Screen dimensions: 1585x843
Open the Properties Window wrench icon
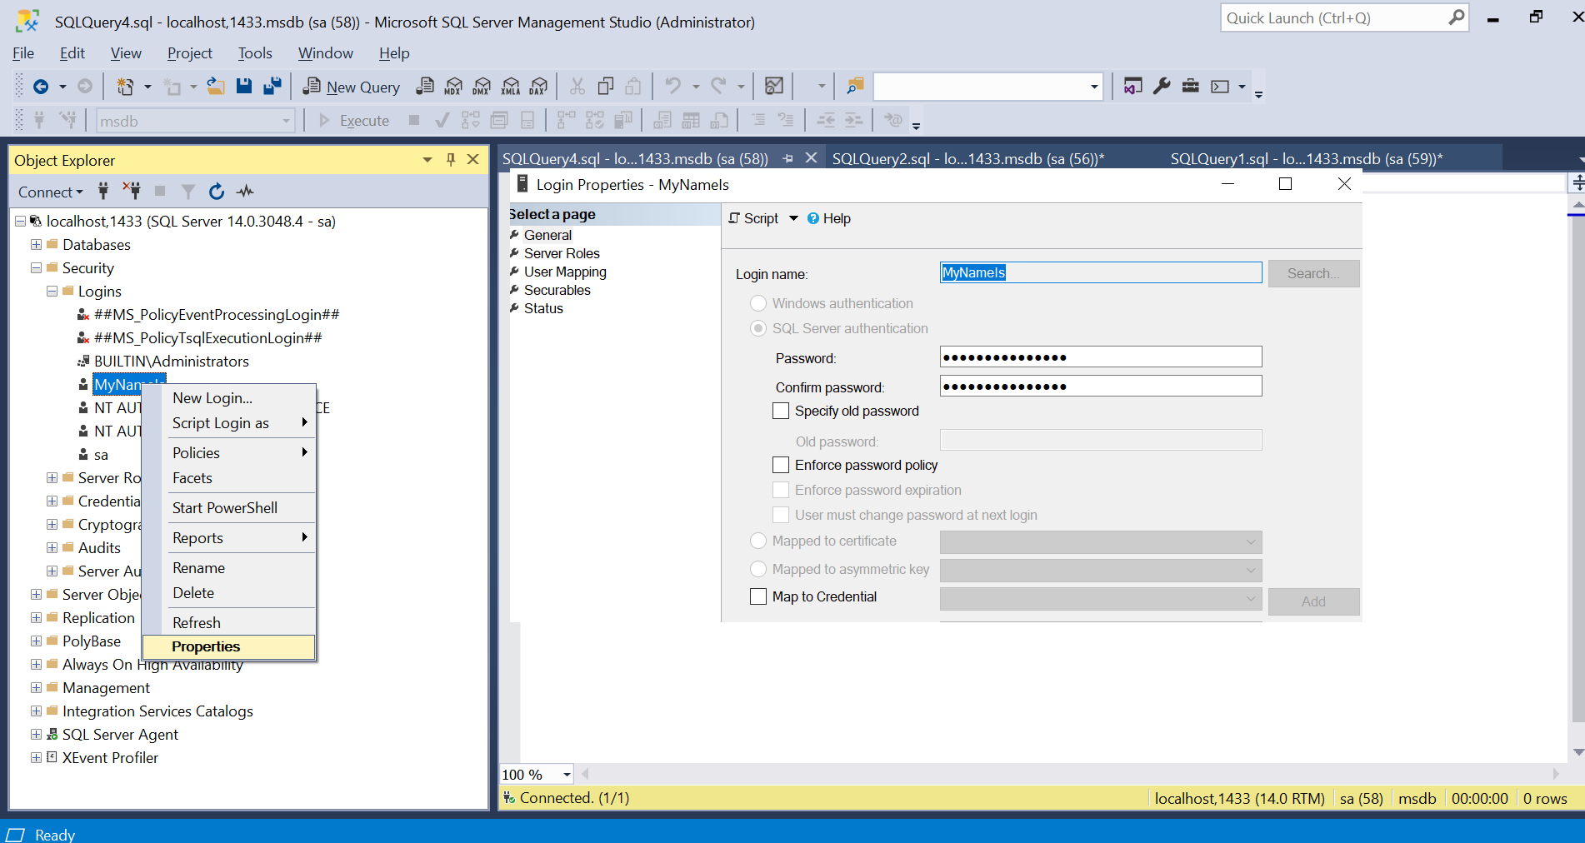pyautogui.click(x=1162, y=86)
